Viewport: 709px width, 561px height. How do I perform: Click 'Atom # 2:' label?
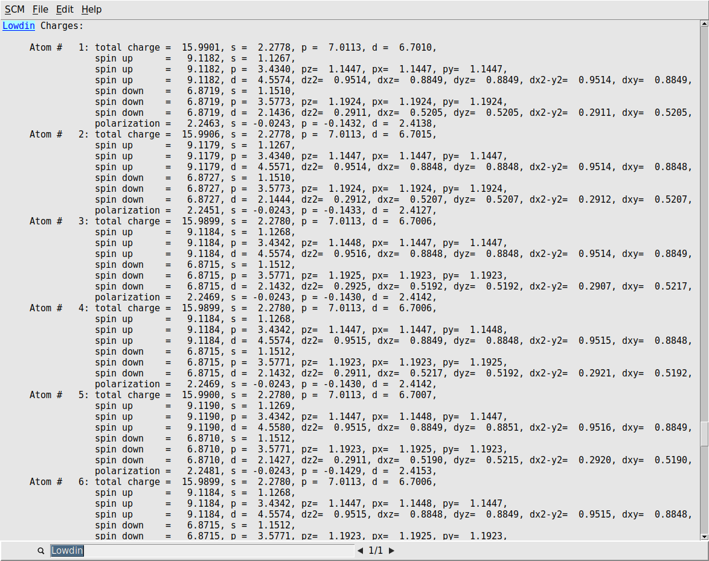coord(60,134)
